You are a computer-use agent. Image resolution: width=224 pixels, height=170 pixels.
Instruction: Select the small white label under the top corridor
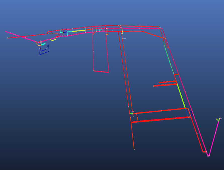(124, 38)
